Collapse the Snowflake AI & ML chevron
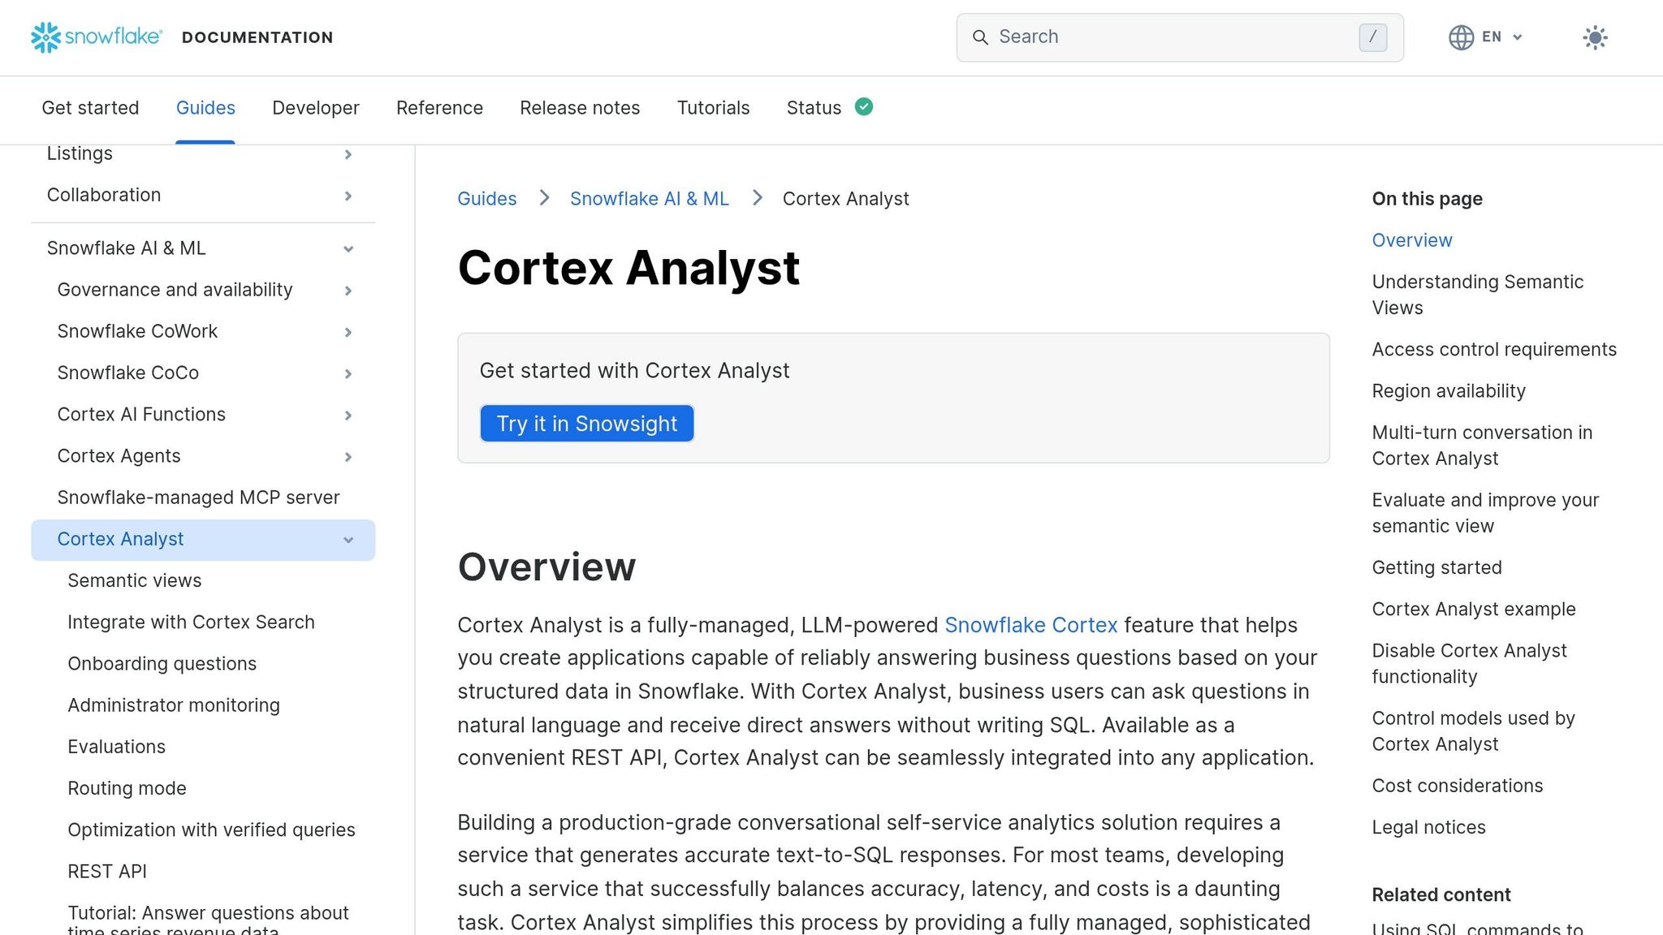Image resolution: width=1663 pixels, height=935 pixels. click(348, 249)
